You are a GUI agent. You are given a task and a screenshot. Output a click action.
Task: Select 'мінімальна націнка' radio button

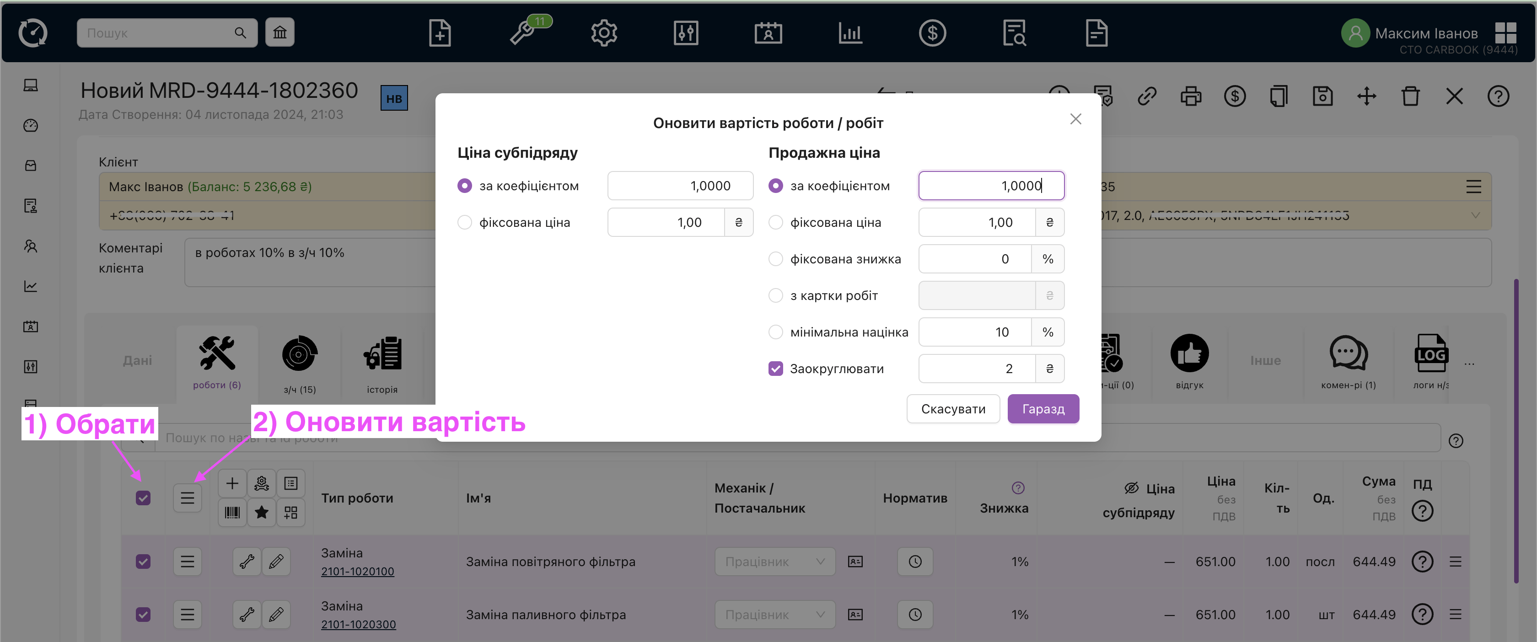(x=775, y=332)
